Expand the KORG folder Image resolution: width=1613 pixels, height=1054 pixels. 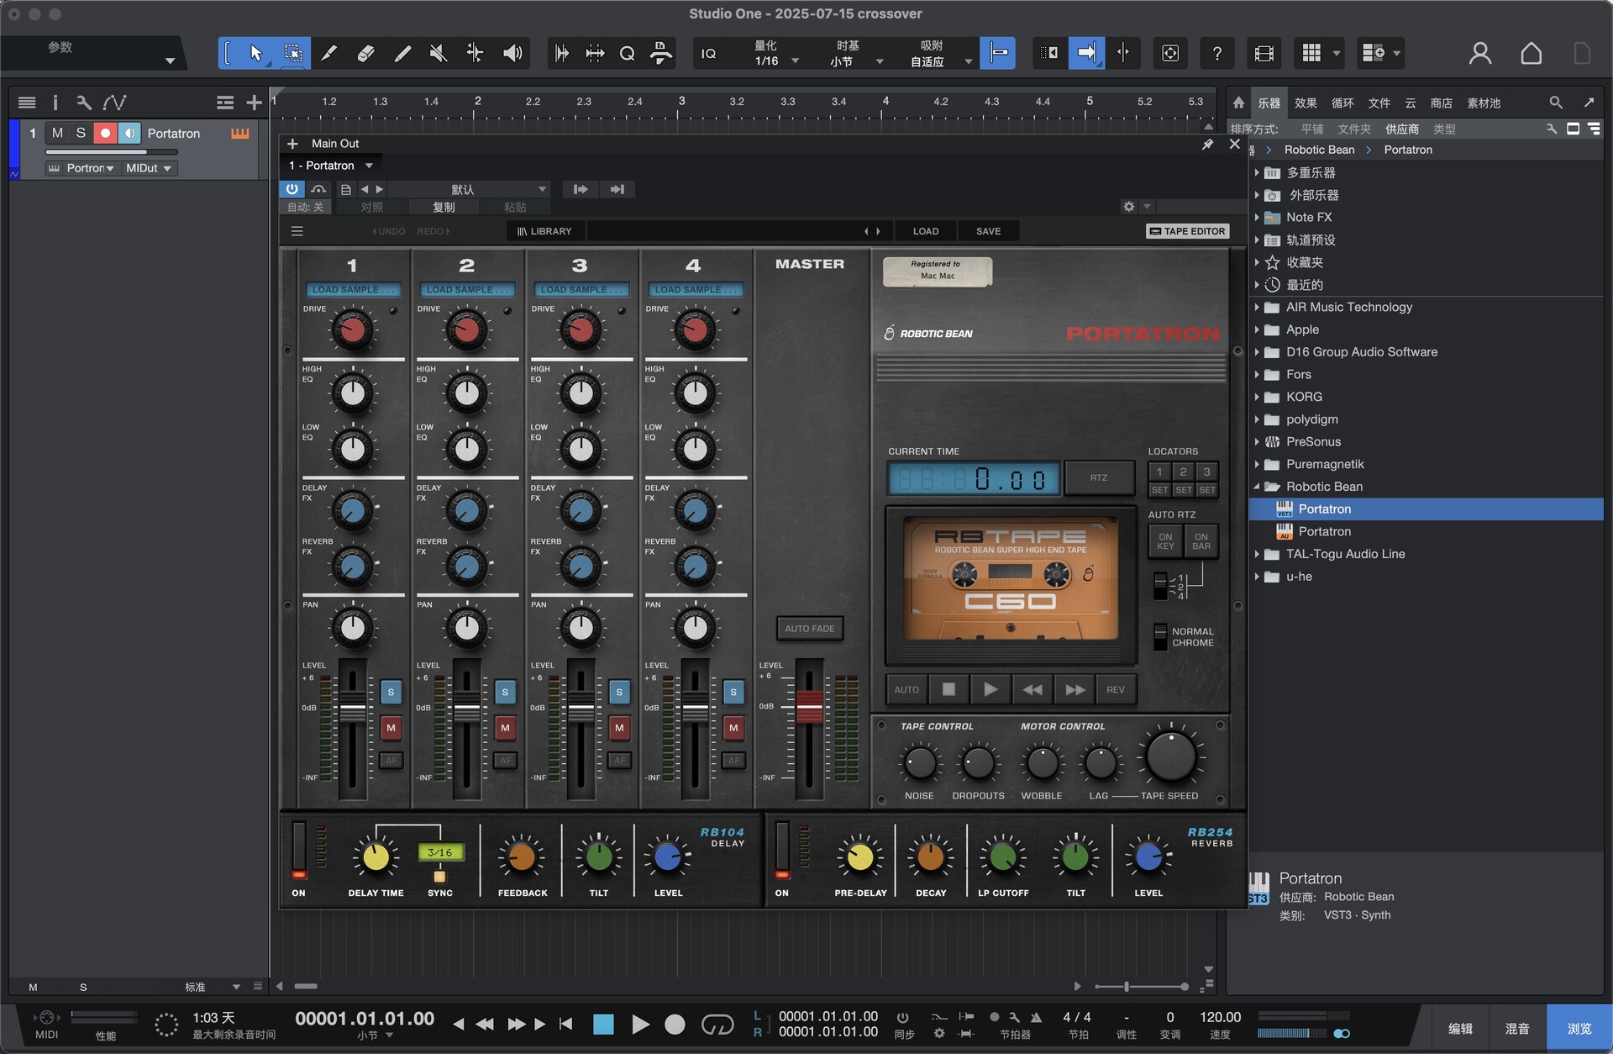click(1257, 397)
